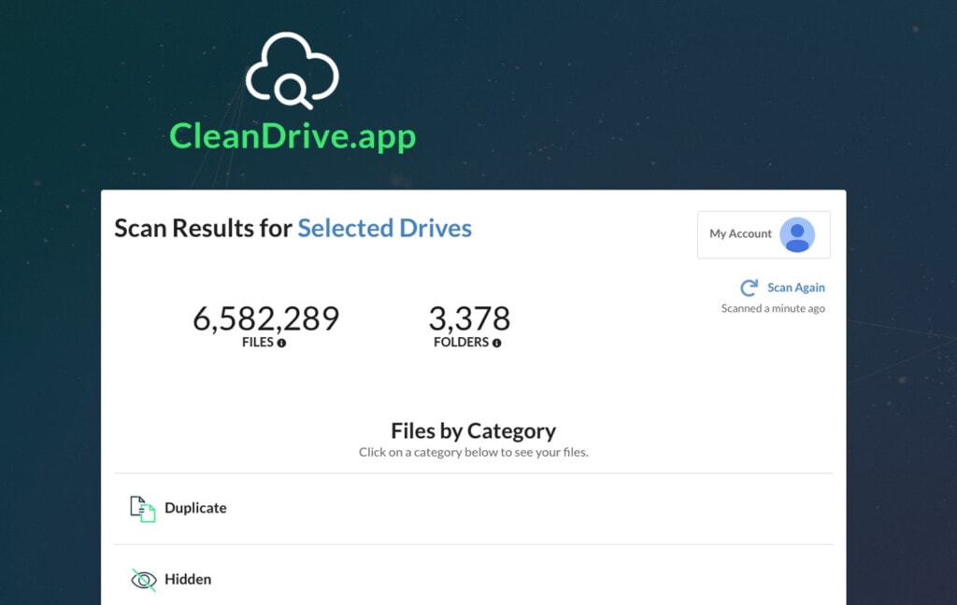Click the FILES label
Screen dimensions: 957x605
[x=258, y=342]
